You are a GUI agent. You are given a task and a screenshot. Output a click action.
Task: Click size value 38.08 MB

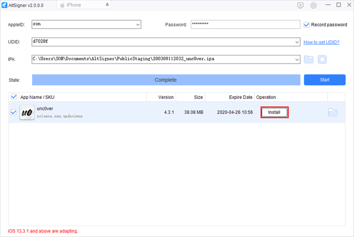(194, 112)
